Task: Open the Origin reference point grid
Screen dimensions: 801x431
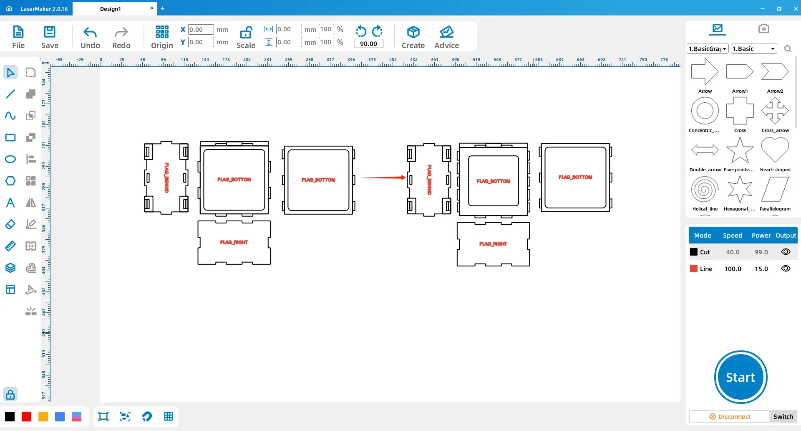Action: coord(162,37)
